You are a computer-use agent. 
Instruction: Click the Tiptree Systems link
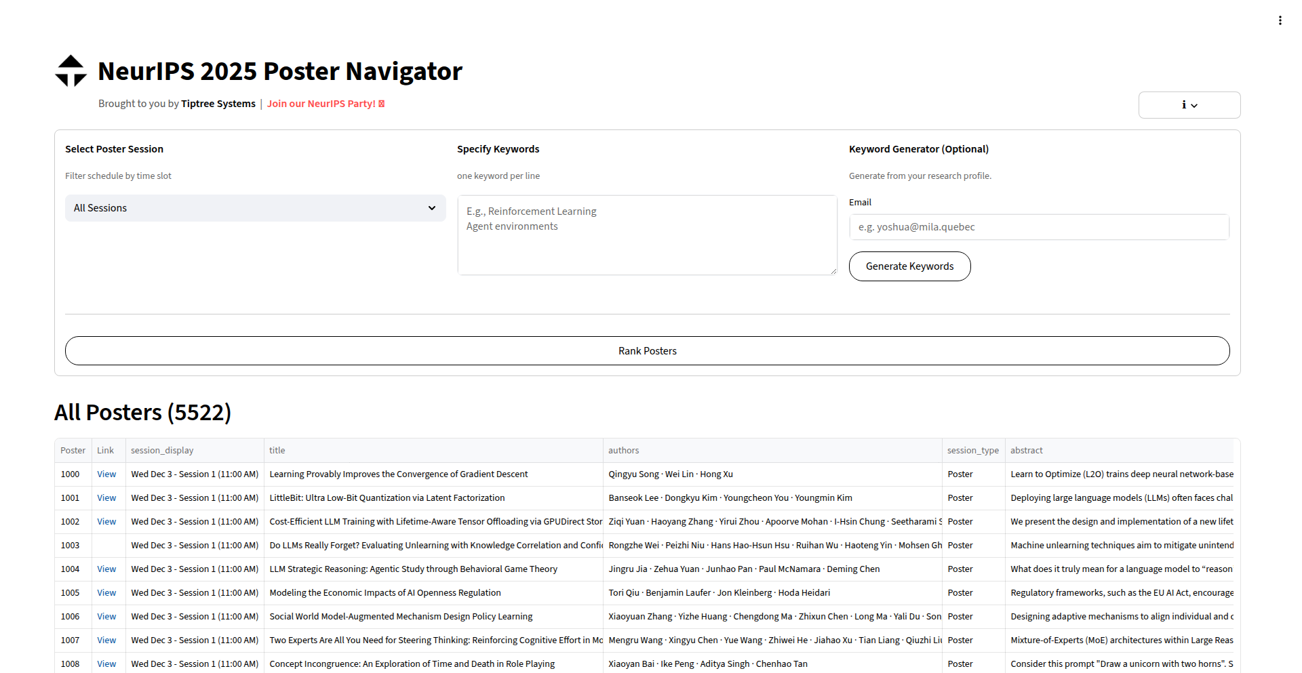pos(218,103)
